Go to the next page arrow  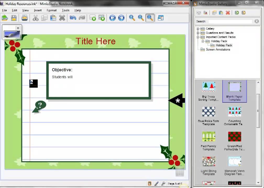[x=121, y=18]
